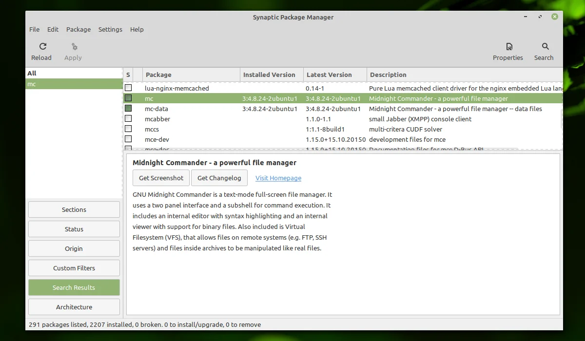Maximize the Synaptic window
The height and width of the screenshot is (341, 585).
540,17
